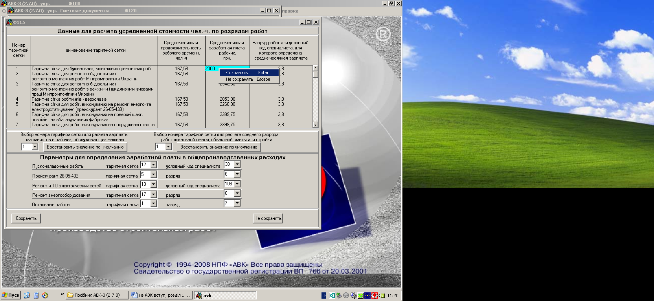Click table scrollbar down arrow
This screenshot has width=654, height=301.
315,125
